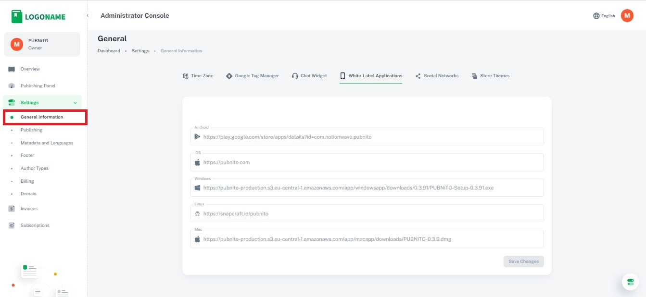Click the Invoices icon in sidebar
Screen dimensions: 646x297
point(12,209)
